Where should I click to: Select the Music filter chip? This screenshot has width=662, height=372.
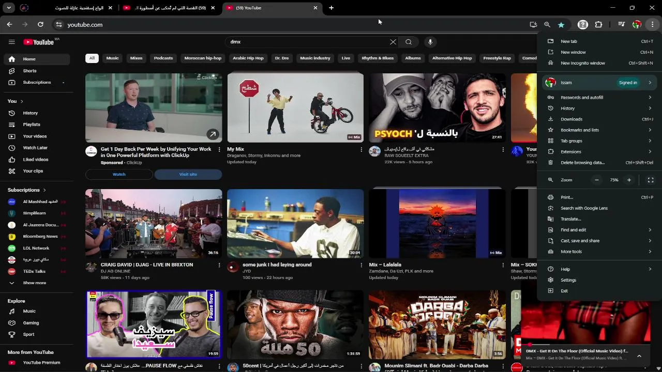click(x=113, y=58)
